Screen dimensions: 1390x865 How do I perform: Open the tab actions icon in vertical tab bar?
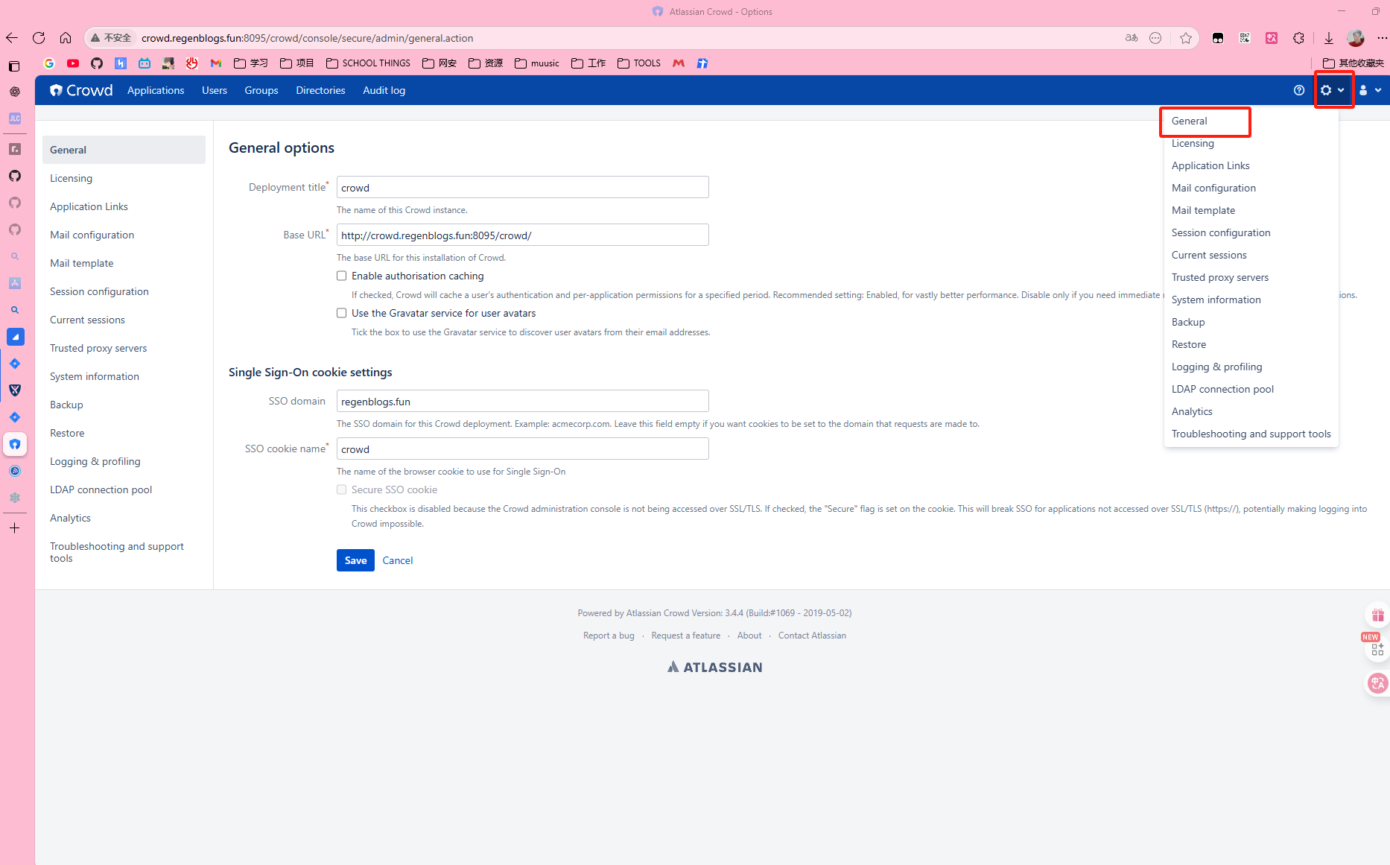coord(14,66)
